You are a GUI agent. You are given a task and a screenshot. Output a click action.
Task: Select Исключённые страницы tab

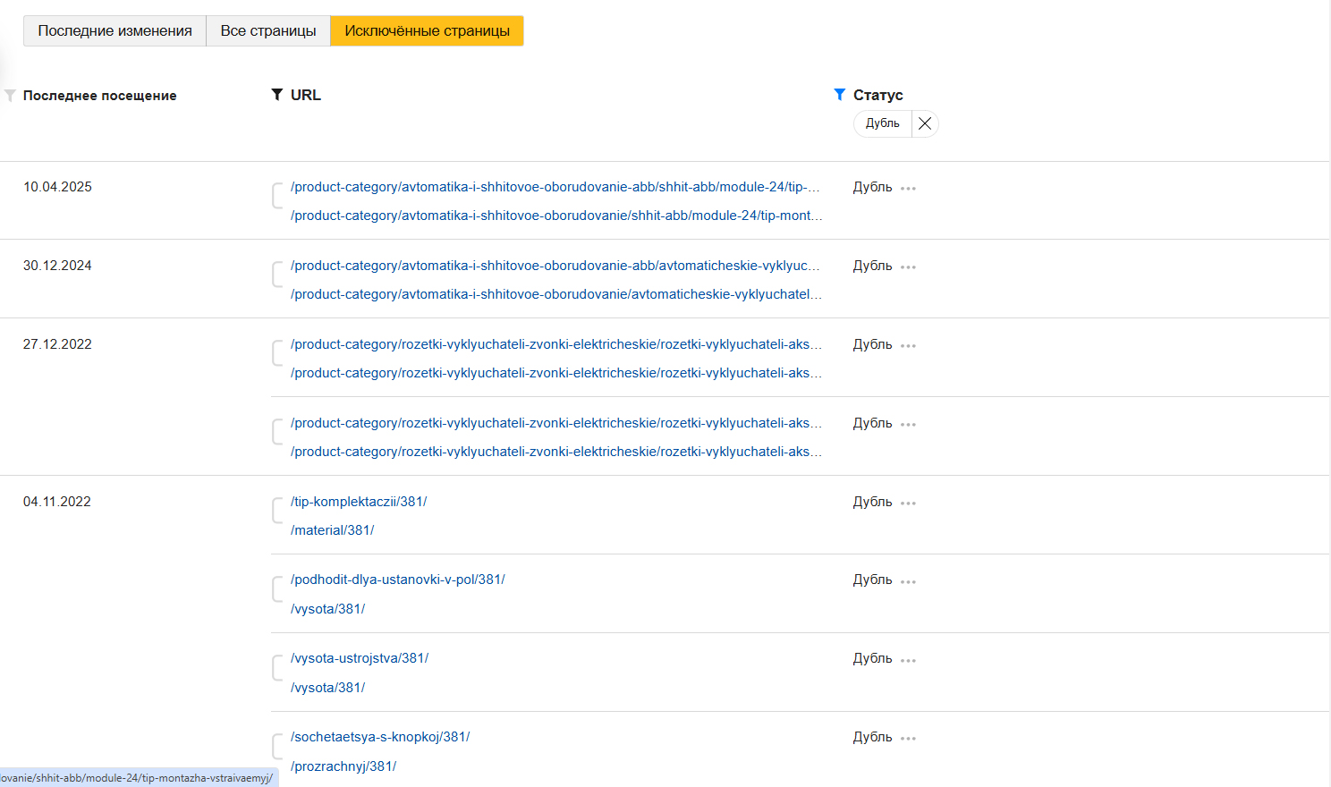[x=427, y=30]
